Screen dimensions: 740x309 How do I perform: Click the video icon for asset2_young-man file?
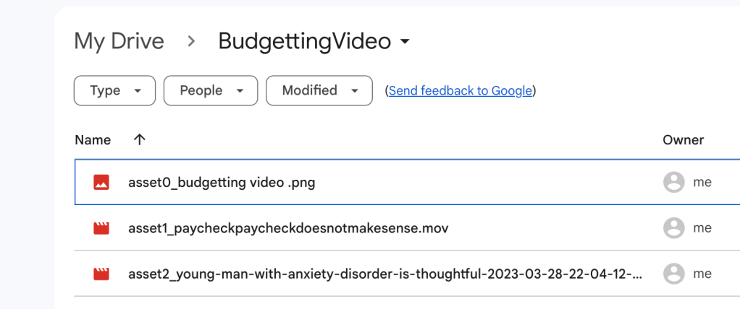(101, 274)
